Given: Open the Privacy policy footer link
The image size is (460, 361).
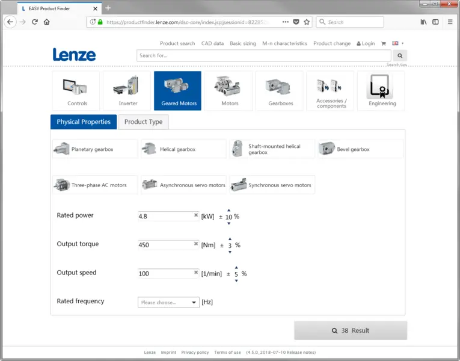Looking at the screenshot, I should 195,353.
